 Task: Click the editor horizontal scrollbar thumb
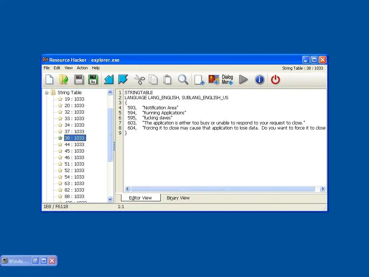(223, 189)
